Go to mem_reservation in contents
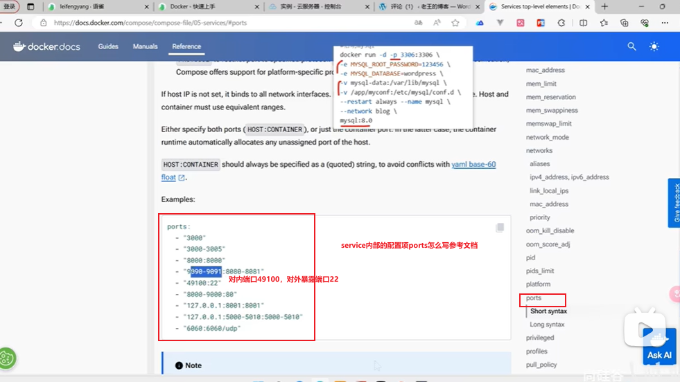Screen dimensions: 680x382 551,97
